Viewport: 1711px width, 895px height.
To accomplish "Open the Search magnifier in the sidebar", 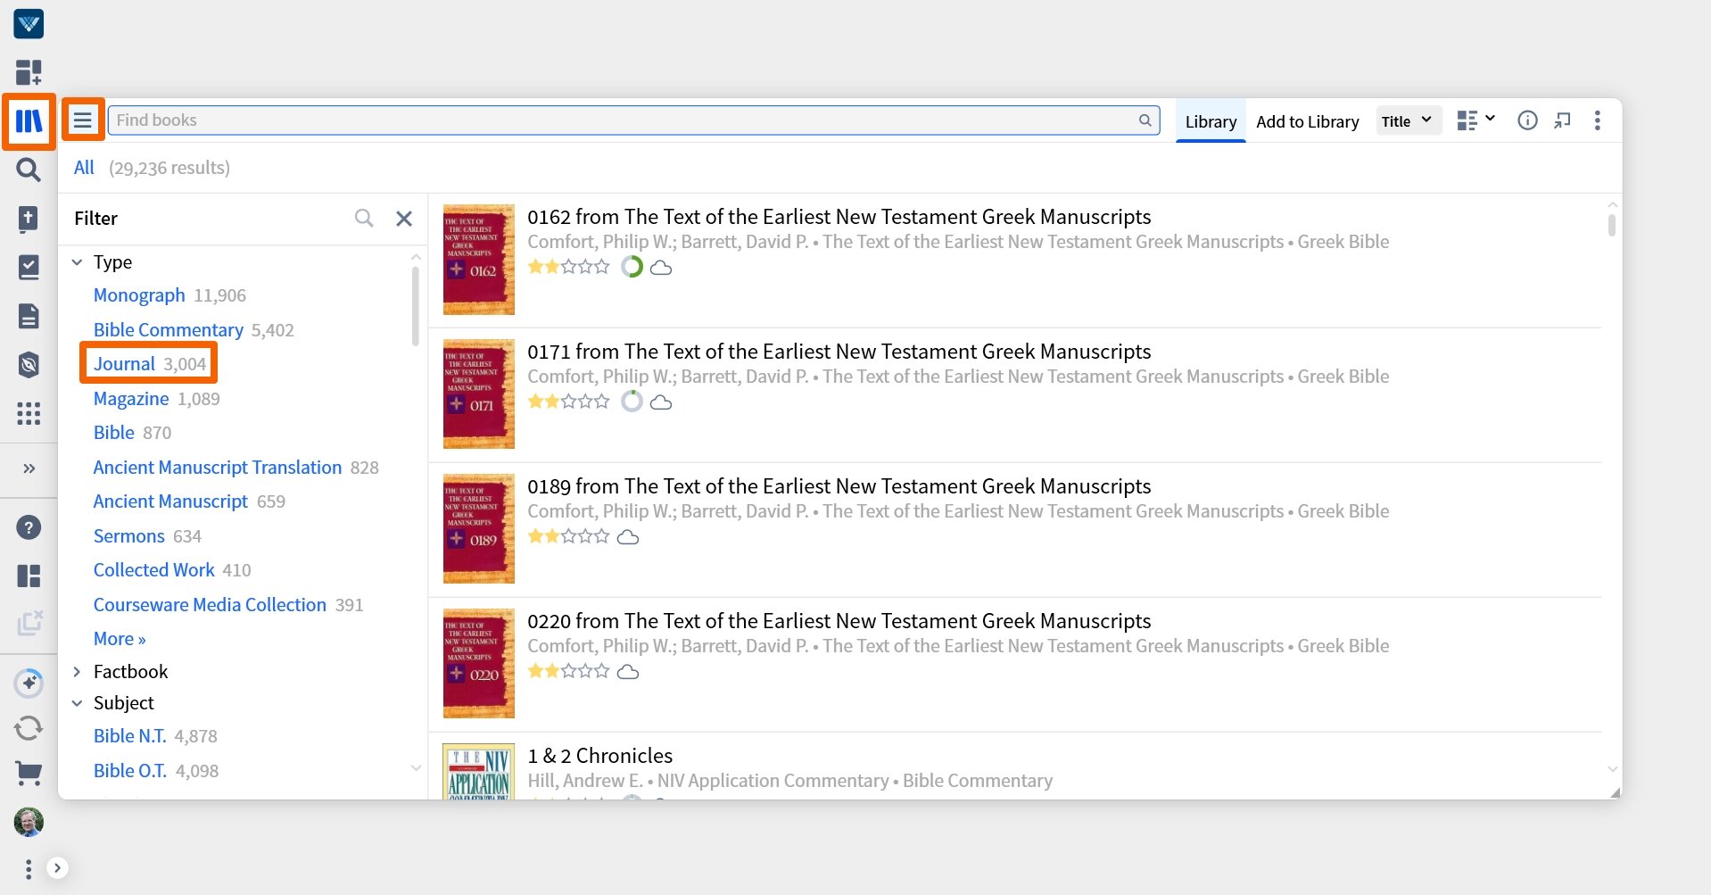I will click(29, 170).
